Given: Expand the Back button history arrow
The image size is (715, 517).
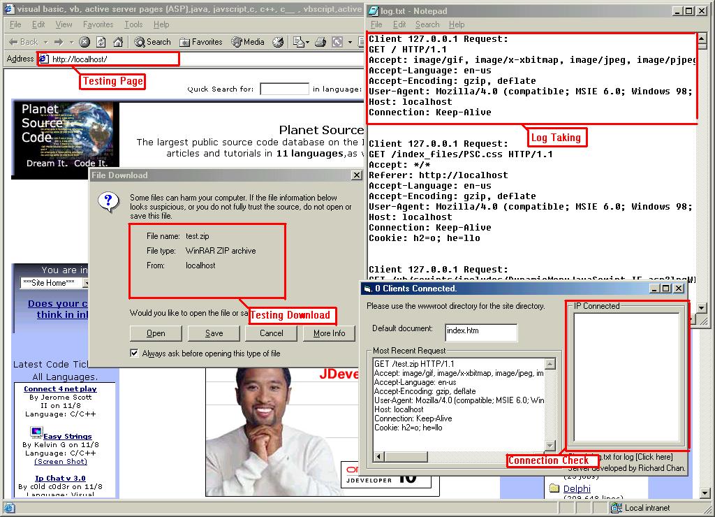Looking at the screenshot, I should point(45,42).
